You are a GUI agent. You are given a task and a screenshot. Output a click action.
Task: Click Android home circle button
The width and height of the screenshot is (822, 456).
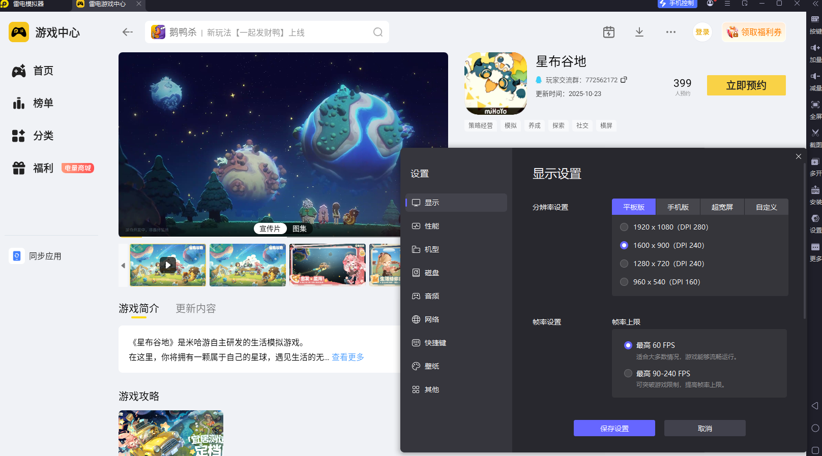[815, 428]
